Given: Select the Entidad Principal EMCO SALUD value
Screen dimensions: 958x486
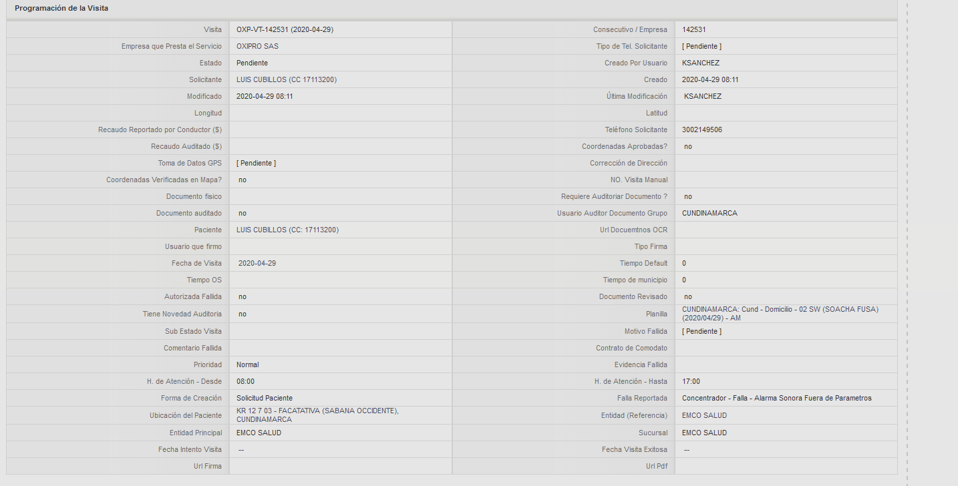Looking at the screenshot, I should click(x=259, y=433).
